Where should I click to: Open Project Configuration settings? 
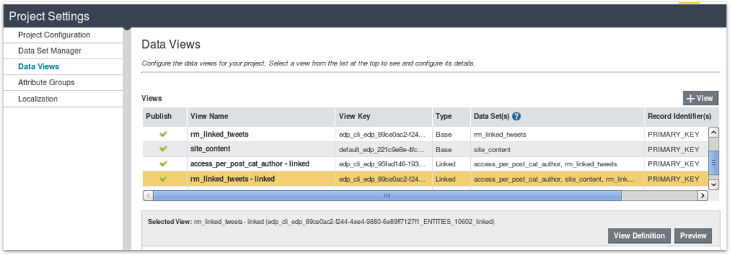coord(54,35)
